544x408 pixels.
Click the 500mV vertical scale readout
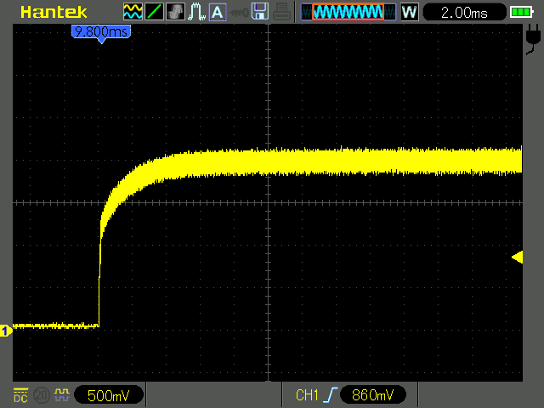pos(109,395)
